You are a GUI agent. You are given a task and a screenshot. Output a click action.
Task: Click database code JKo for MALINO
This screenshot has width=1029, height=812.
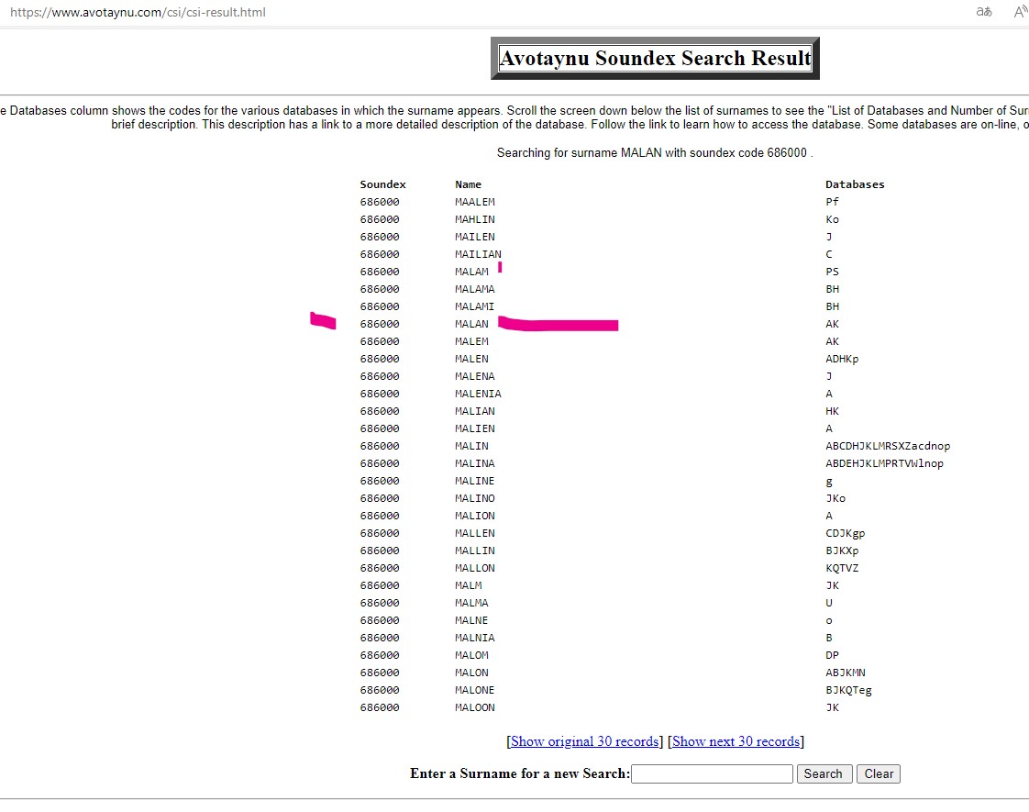click(x=835, y=498)
